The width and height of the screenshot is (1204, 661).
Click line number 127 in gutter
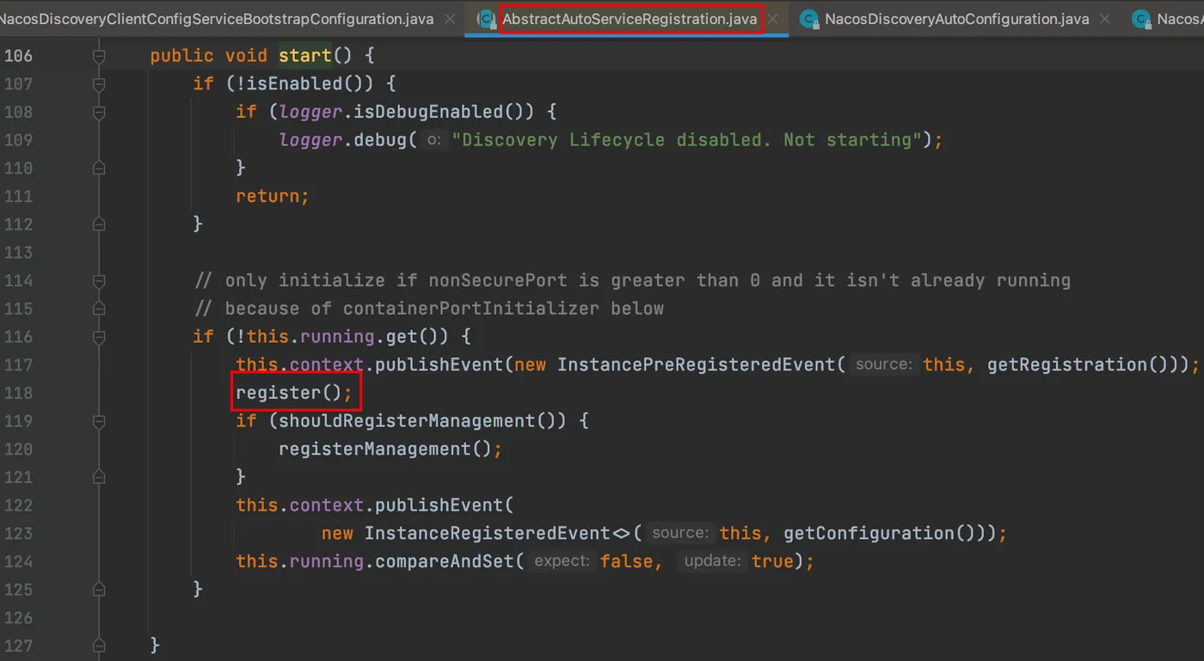coord(18,646)
